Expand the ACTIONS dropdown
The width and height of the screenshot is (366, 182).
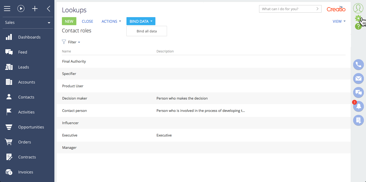click(111, 21)
